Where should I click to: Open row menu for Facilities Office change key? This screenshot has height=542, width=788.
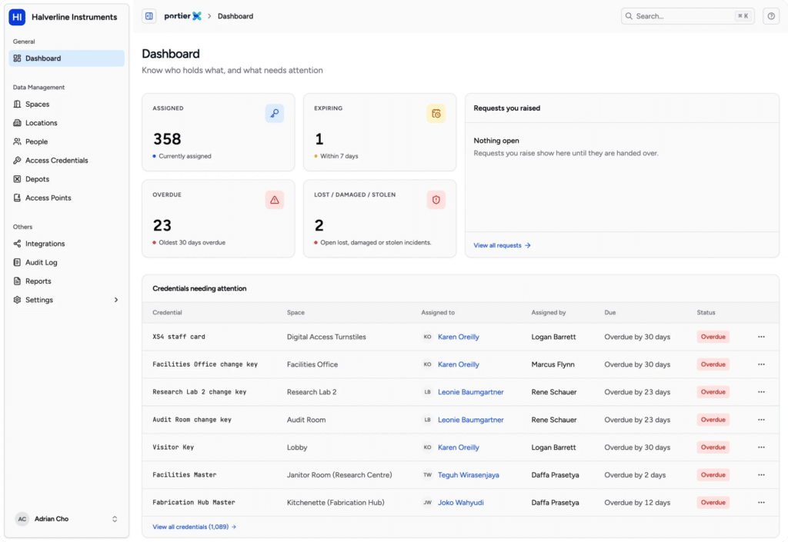(x=761, y=364)
